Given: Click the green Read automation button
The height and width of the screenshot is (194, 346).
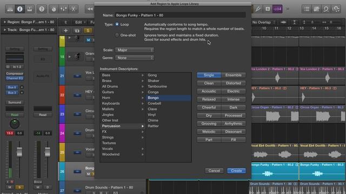Looking at the screenshot, I should 15,115.
